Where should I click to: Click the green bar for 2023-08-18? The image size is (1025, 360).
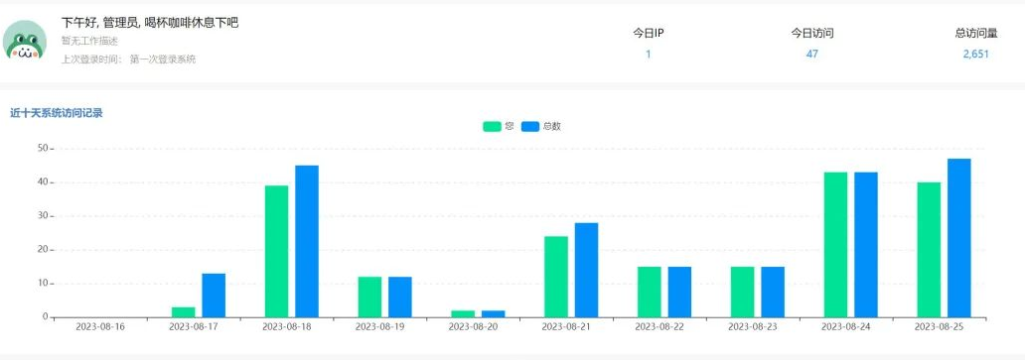coord(276,252)
